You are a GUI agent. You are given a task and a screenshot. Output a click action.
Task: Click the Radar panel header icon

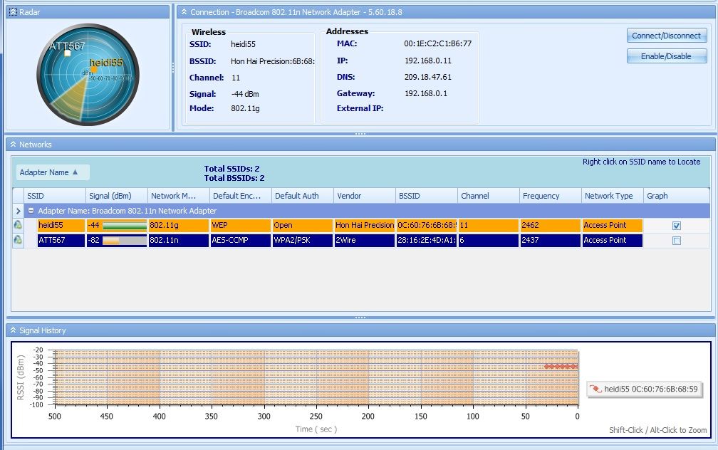(14, 12)
